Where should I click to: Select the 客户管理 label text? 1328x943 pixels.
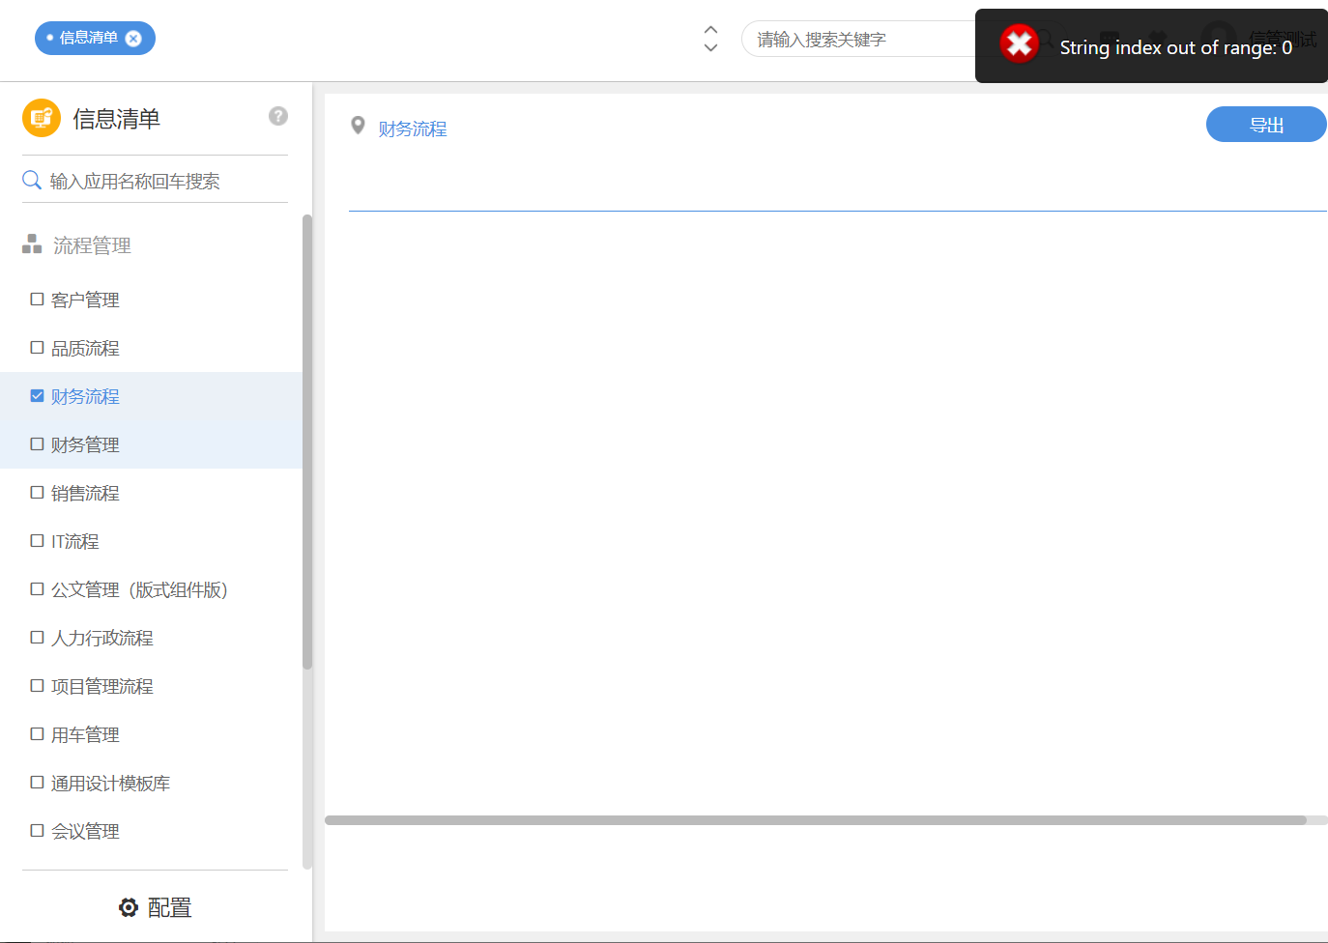(x=85, y=300)
